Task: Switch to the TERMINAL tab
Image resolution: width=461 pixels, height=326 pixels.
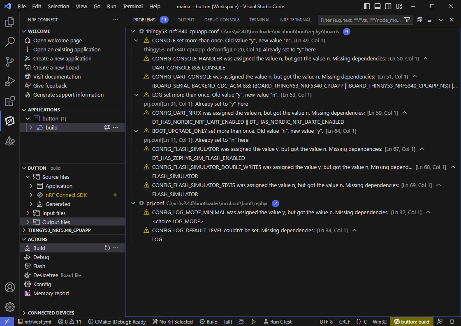Action: pyautogui.click(x=259, y=20)
